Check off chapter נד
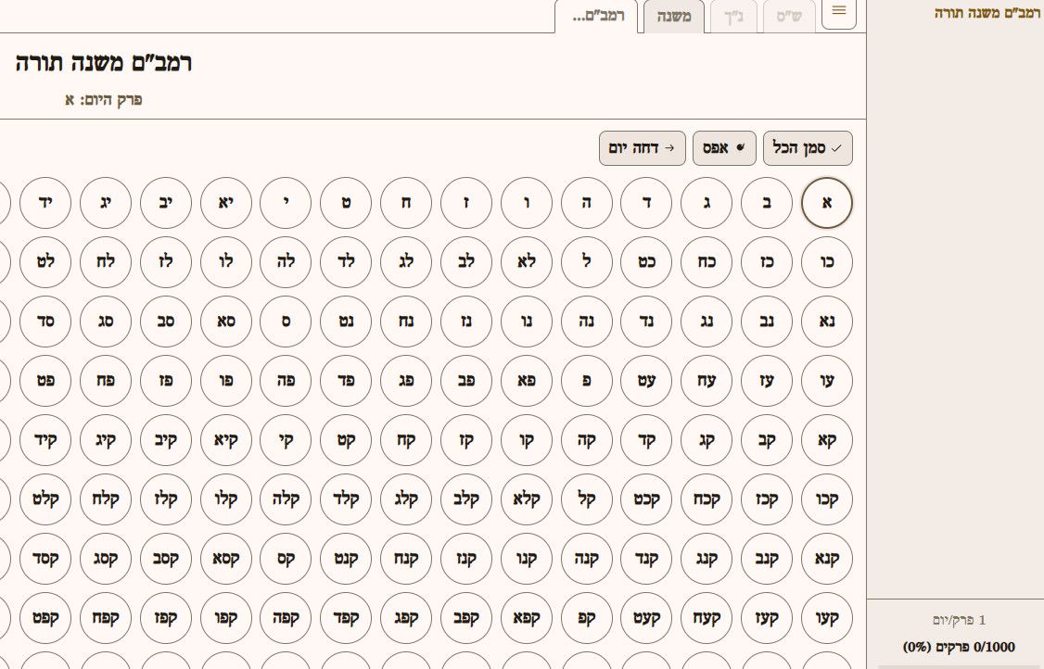Screen dimensions: 1044x669 point(646,321)
